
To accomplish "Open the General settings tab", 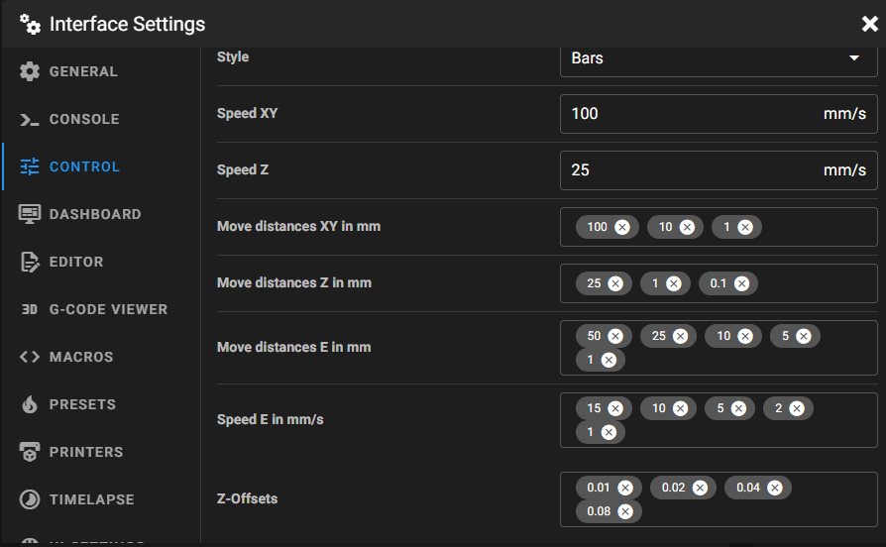I will click(101, 71).
